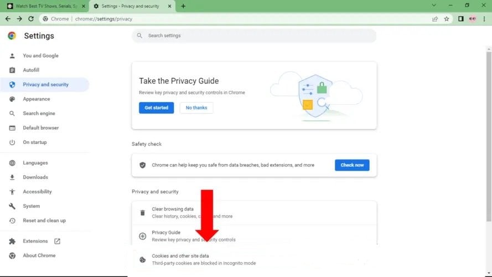The width and height of the screenshot is (492, 277).
Task: Click the power icon for On startup
Action: click(12, 142)
